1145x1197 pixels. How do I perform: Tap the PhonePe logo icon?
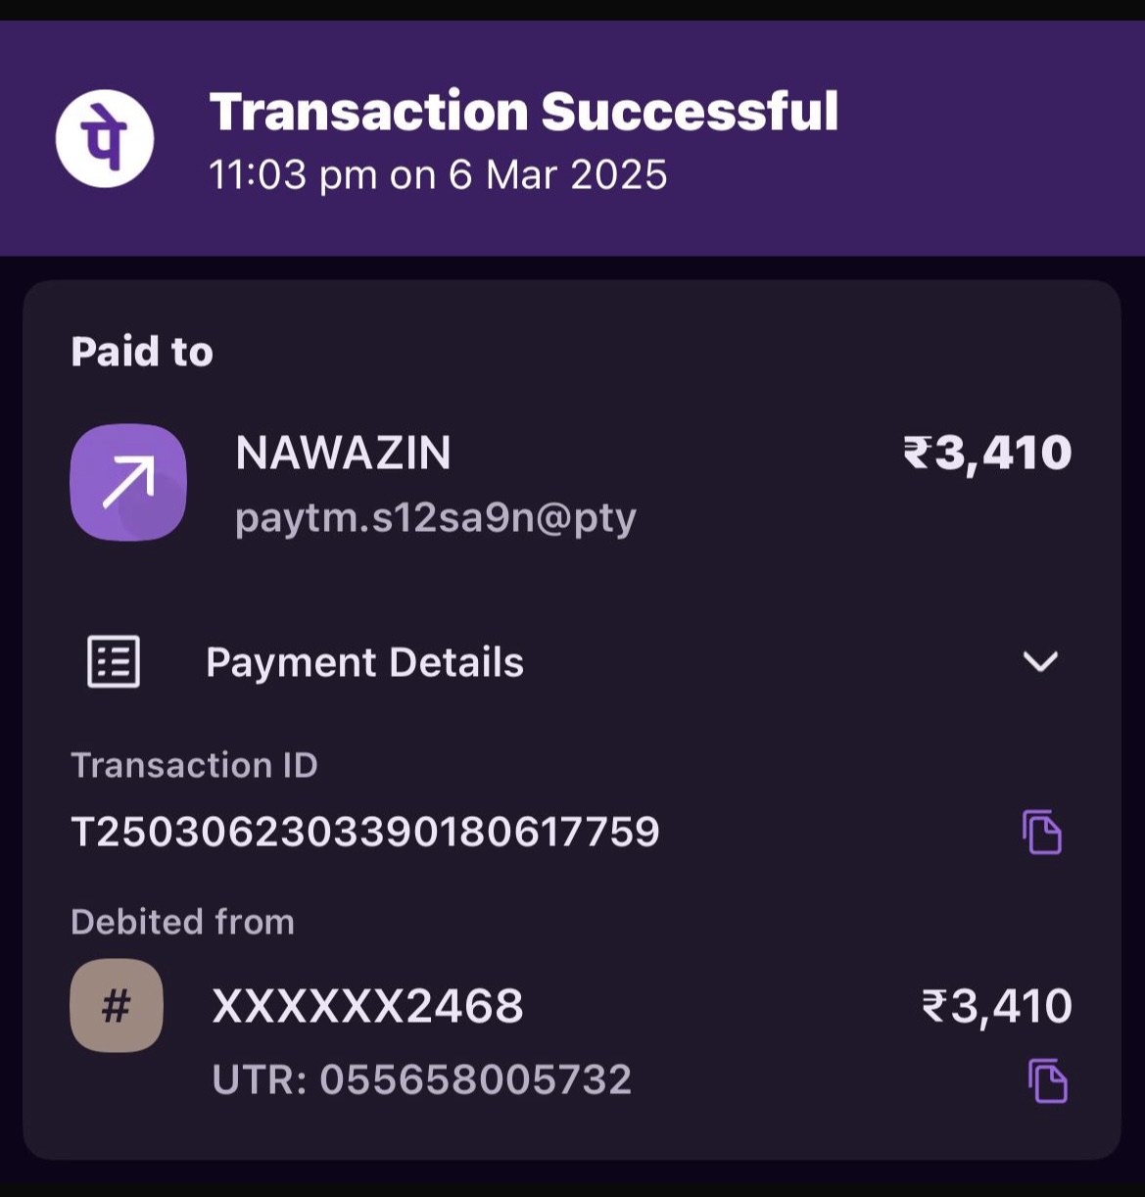coord(104,138)
